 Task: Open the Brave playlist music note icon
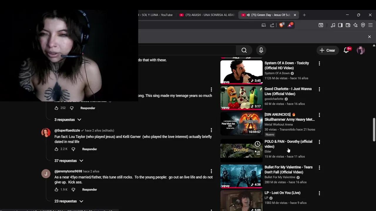[x=333, y=25]
